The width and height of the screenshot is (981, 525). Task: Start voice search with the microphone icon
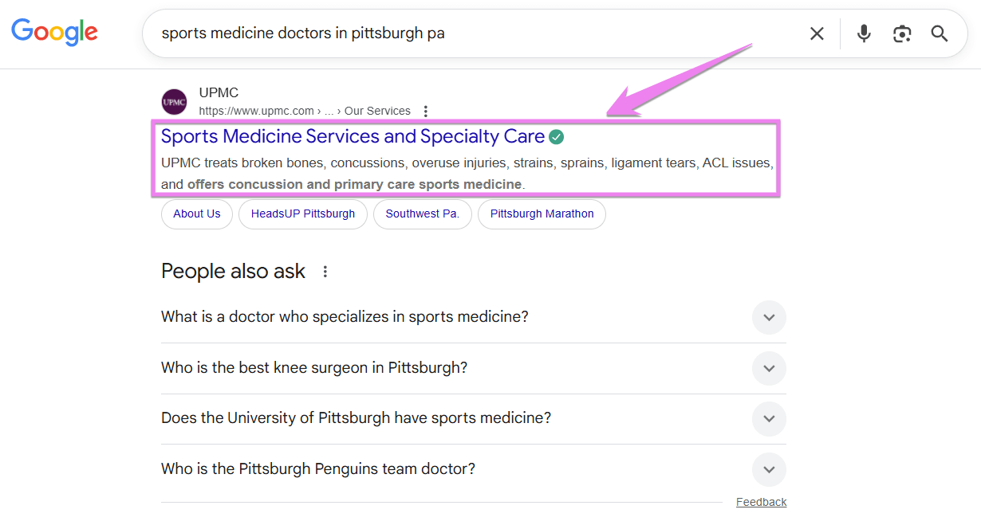coord(864,33)
